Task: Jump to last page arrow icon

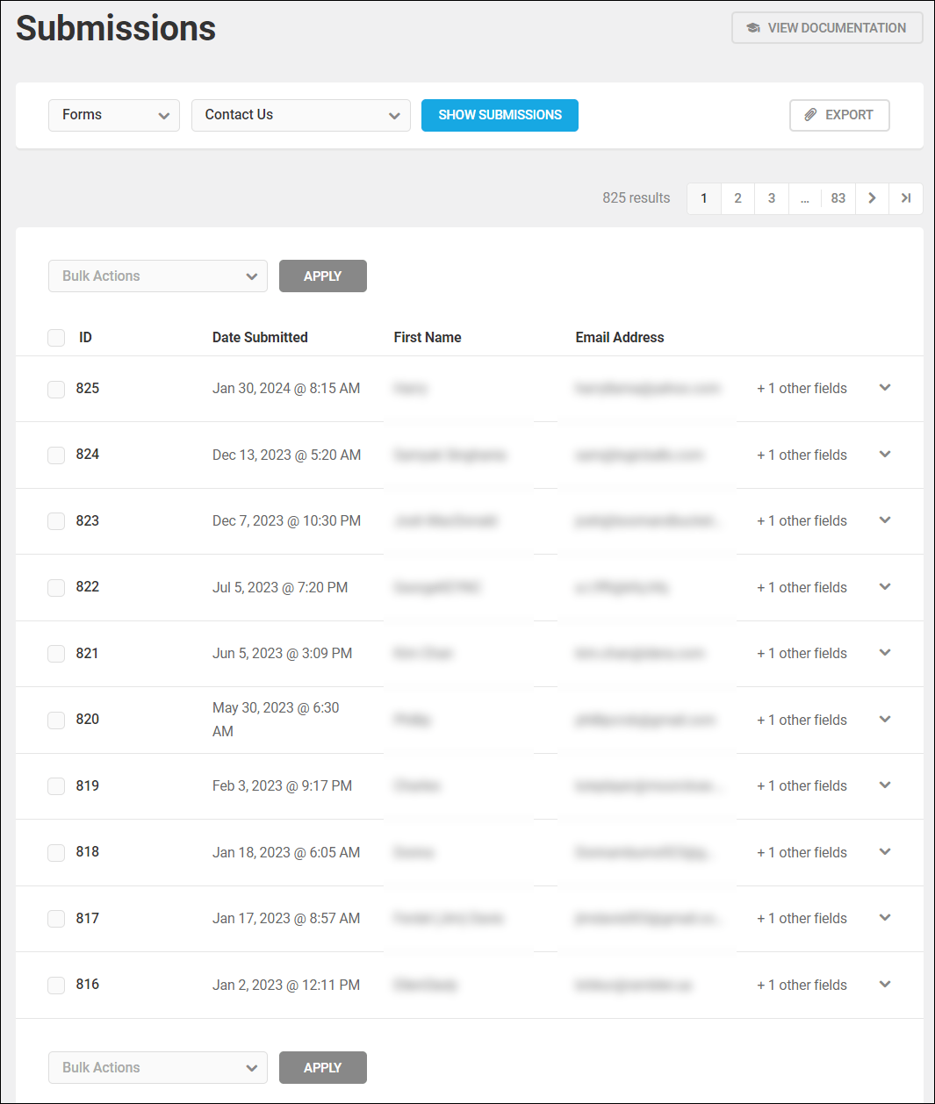Action: coord(906,198)
